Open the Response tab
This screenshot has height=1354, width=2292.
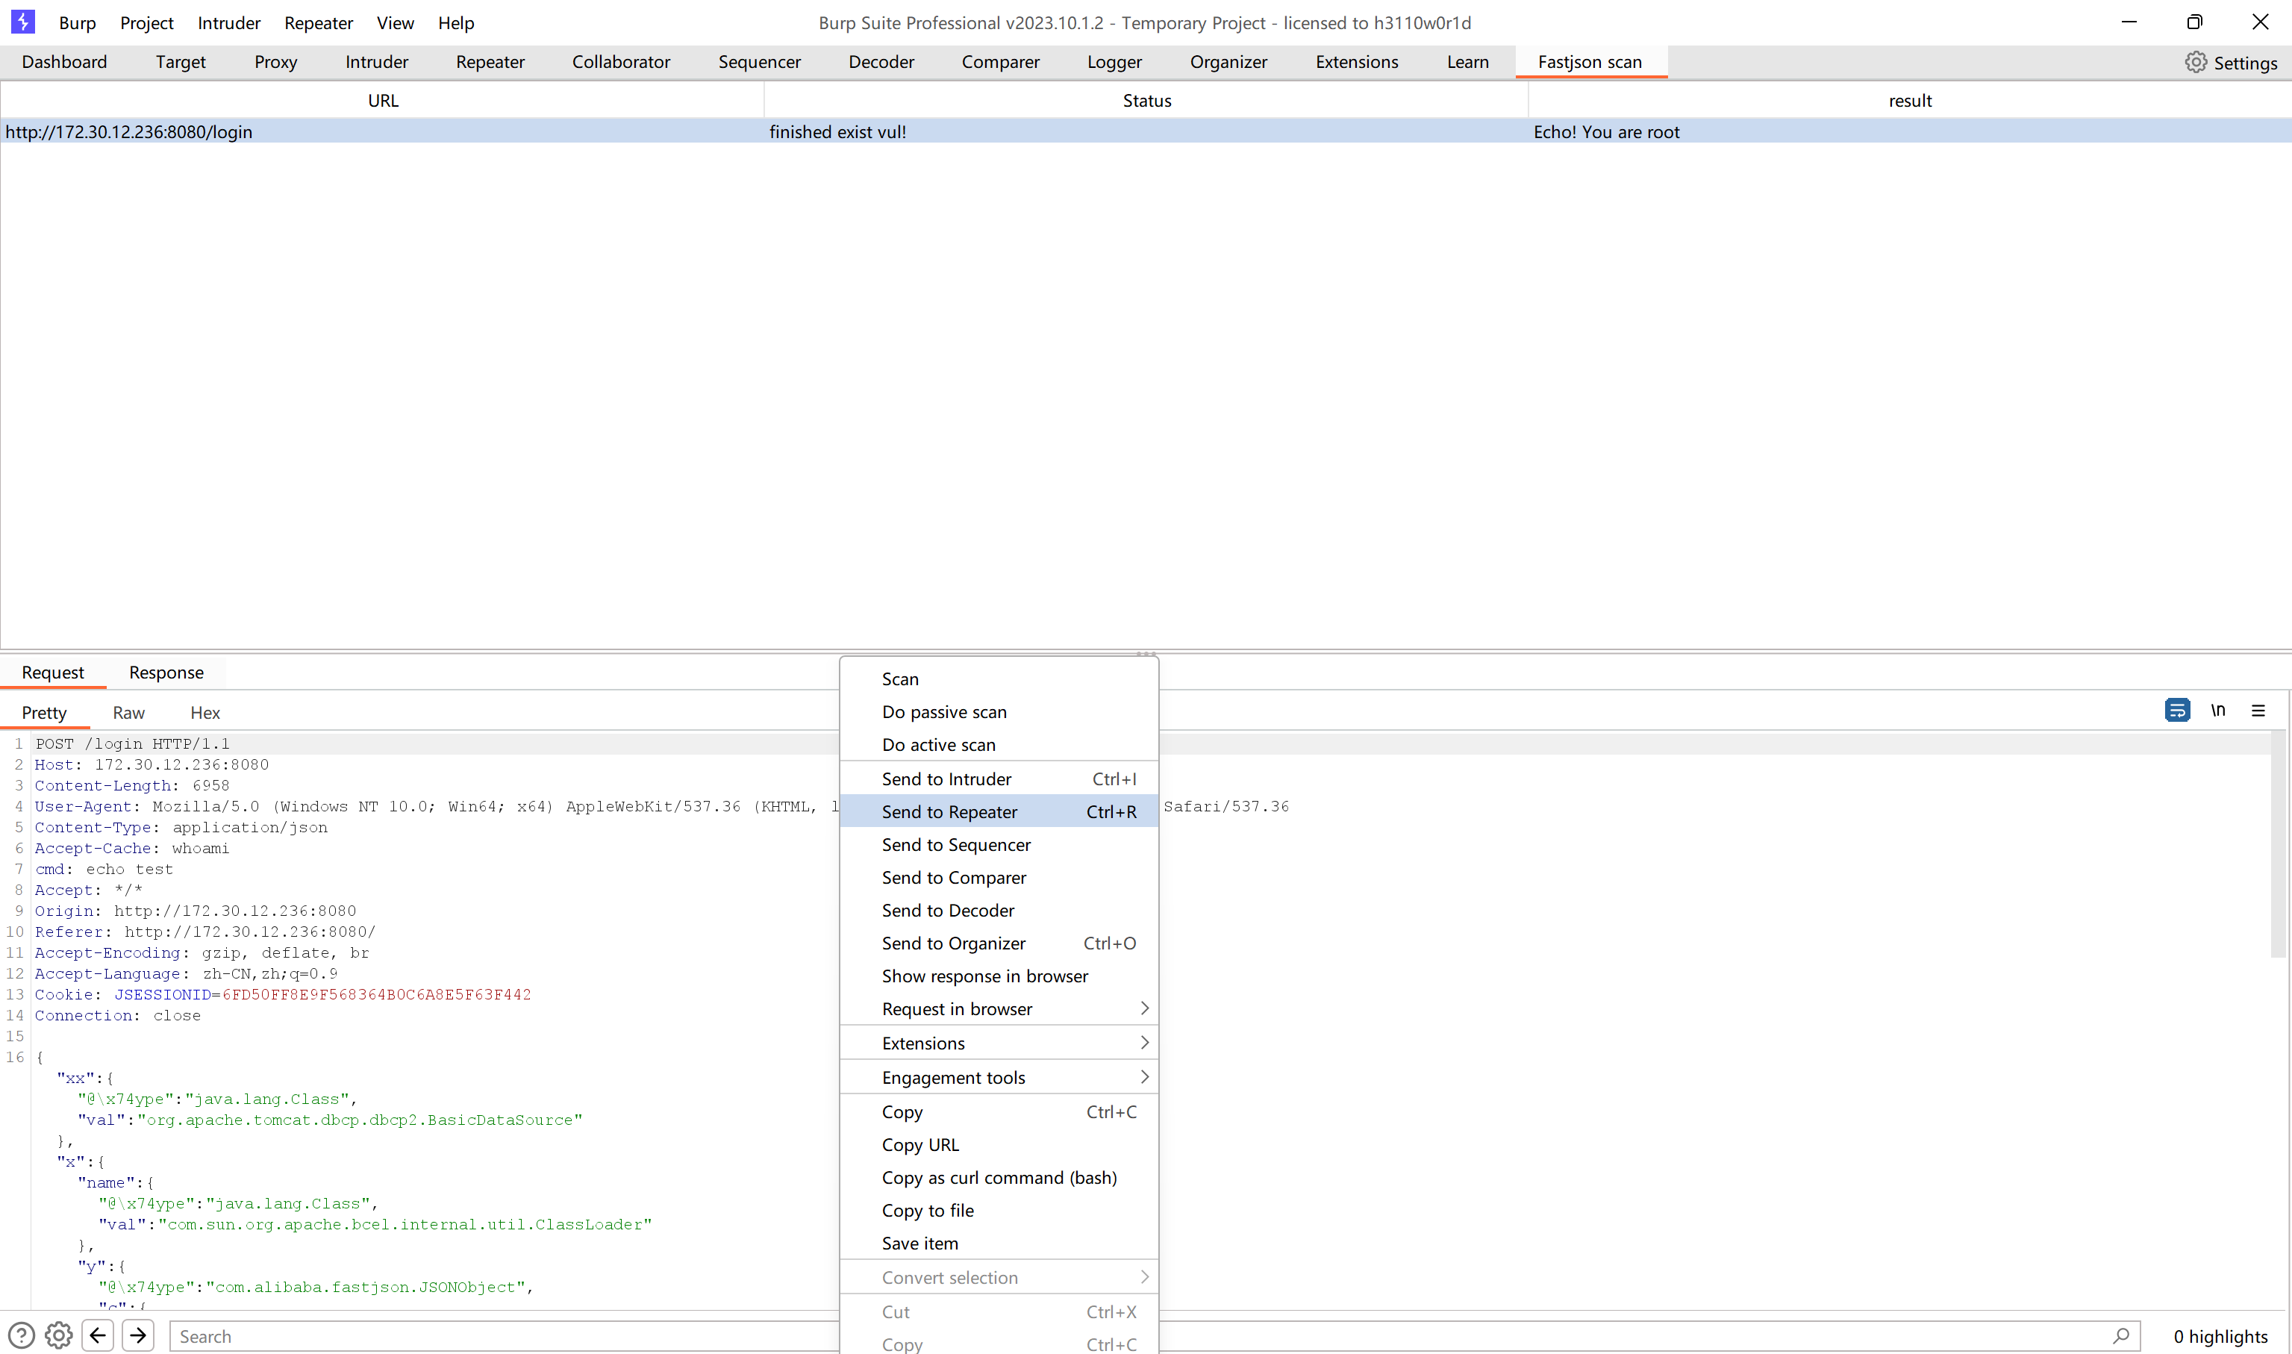(166, 673)
